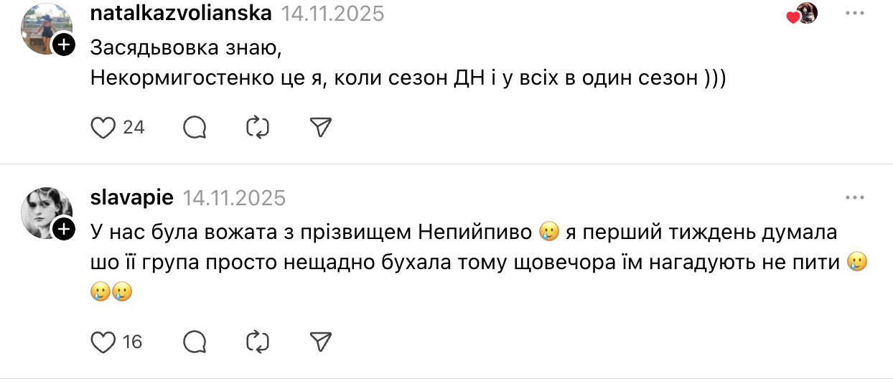View slavapie's profile picture
Viewport: 893px width, 389px height.
pos(45,212)
